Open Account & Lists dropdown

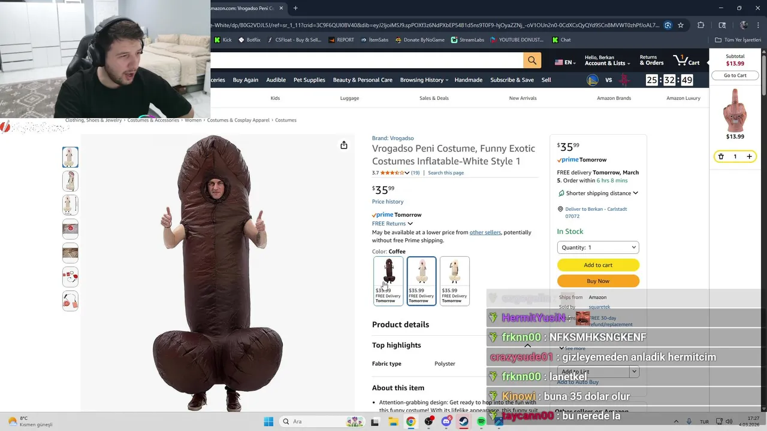pyautogui.click(x=607, y=60)
